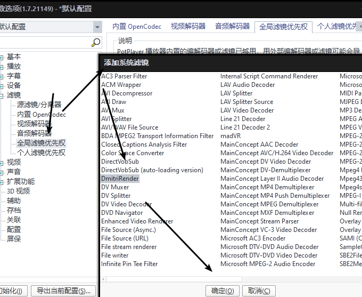Select File writer entry
Viewport: 362px width, 297px height.
[x=115, y=255]
